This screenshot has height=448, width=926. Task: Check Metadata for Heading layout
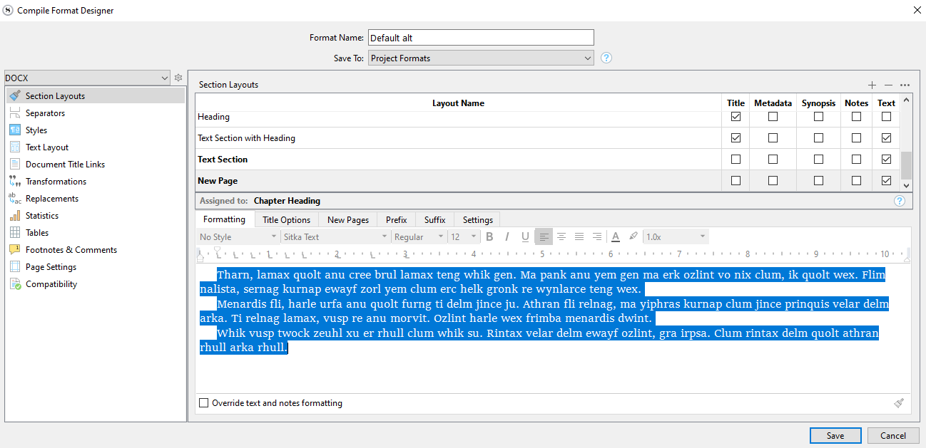[x=773, y=117]
